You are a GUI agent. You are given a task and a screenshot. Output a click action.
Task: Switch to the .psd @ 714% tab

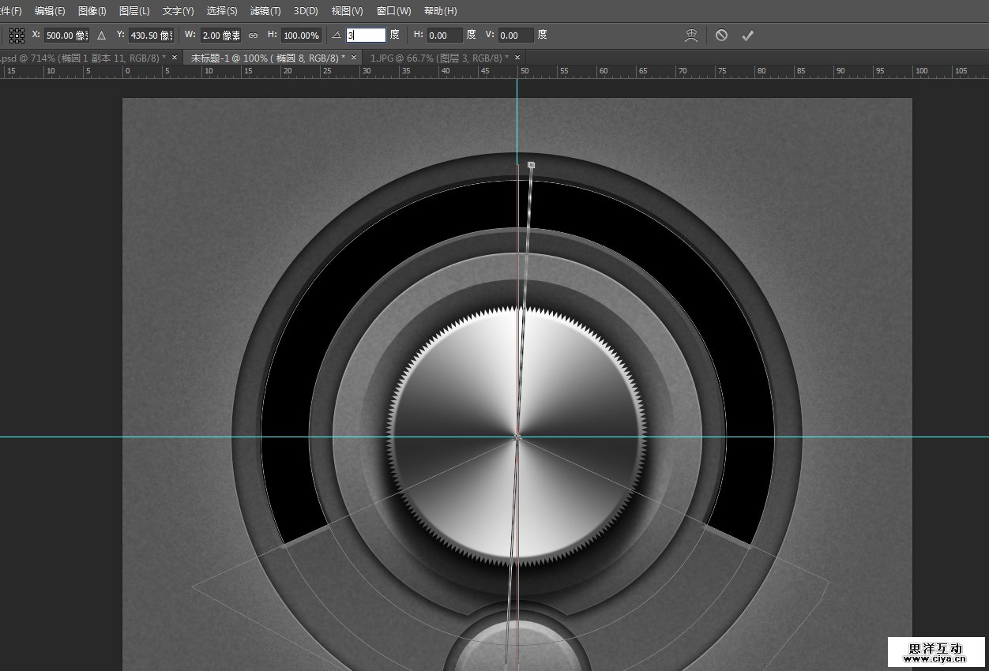[79, 58]
